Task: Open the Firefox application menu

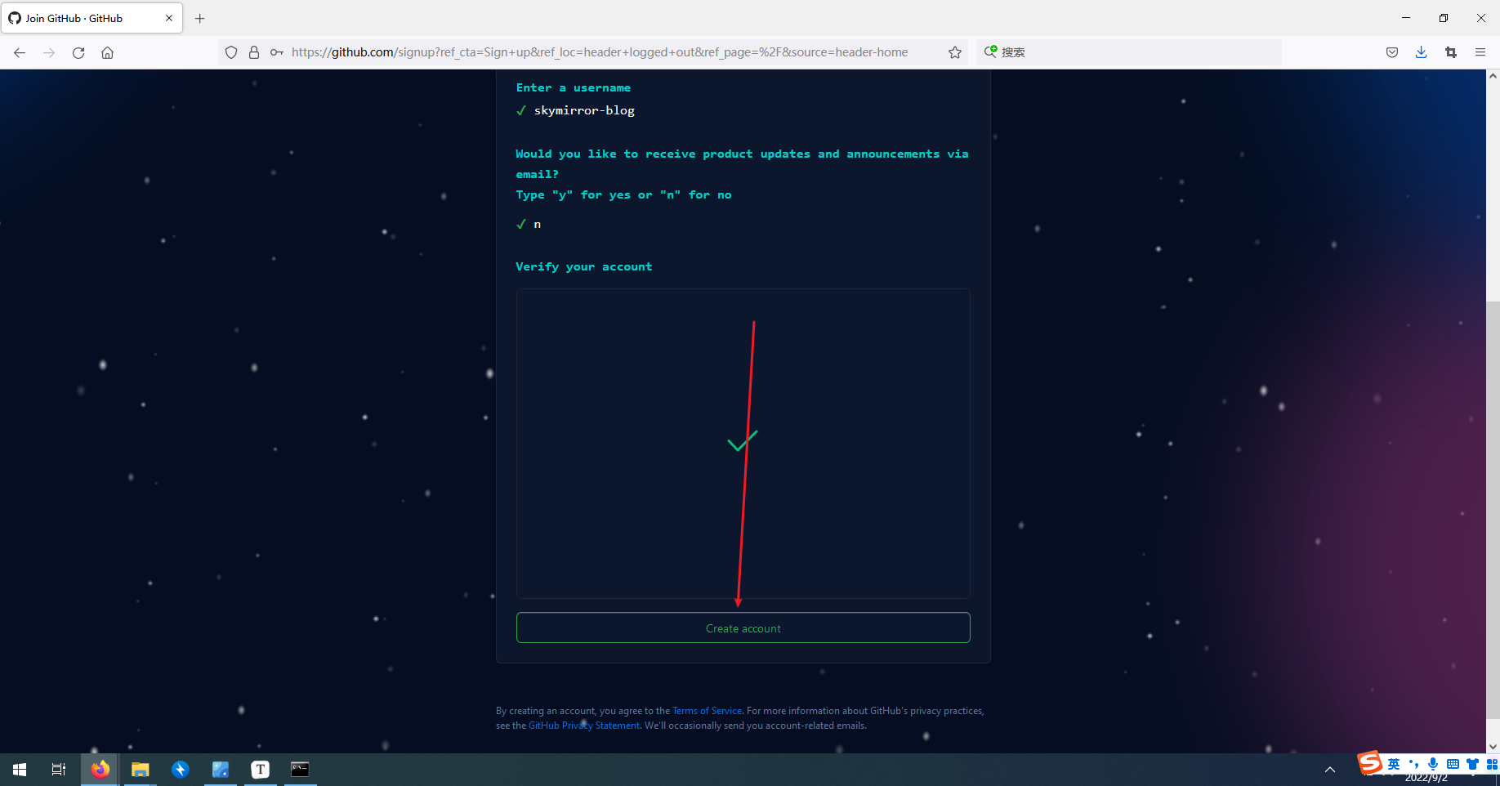Action: tap(1480, 52)
